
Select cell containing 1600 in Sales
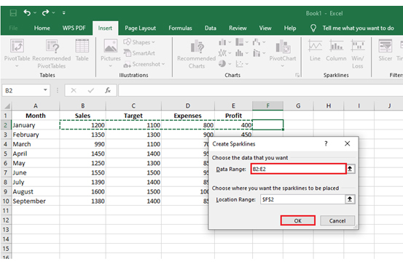point(82,191)
